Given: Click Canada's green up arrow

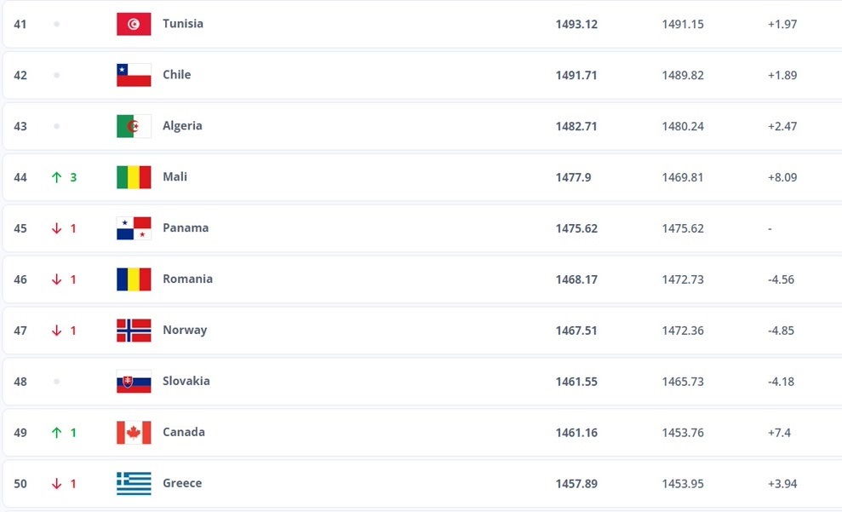Looking at the screenshot, I should (57, 433).
